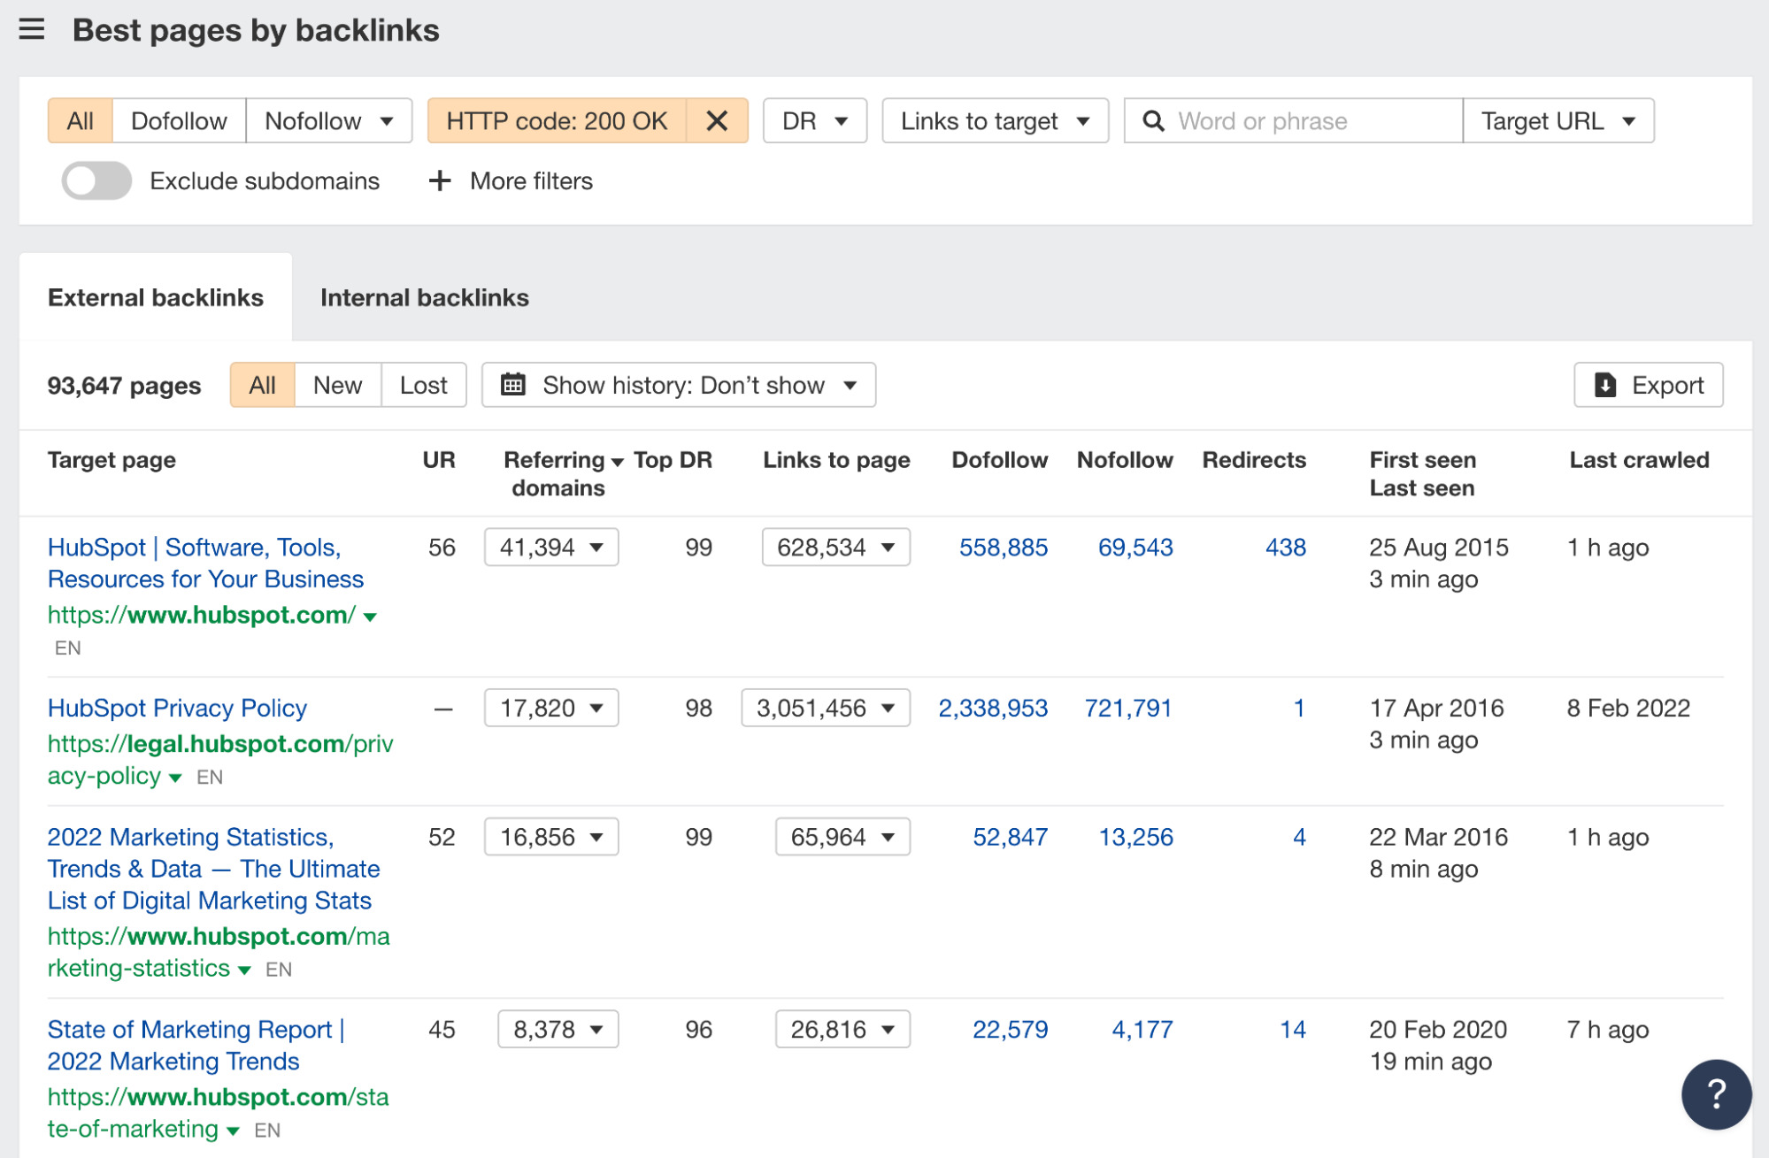Click the 438 redirects count
The width and height of the screenshot is (1769, 1158).
click(x=1285, y=548)
